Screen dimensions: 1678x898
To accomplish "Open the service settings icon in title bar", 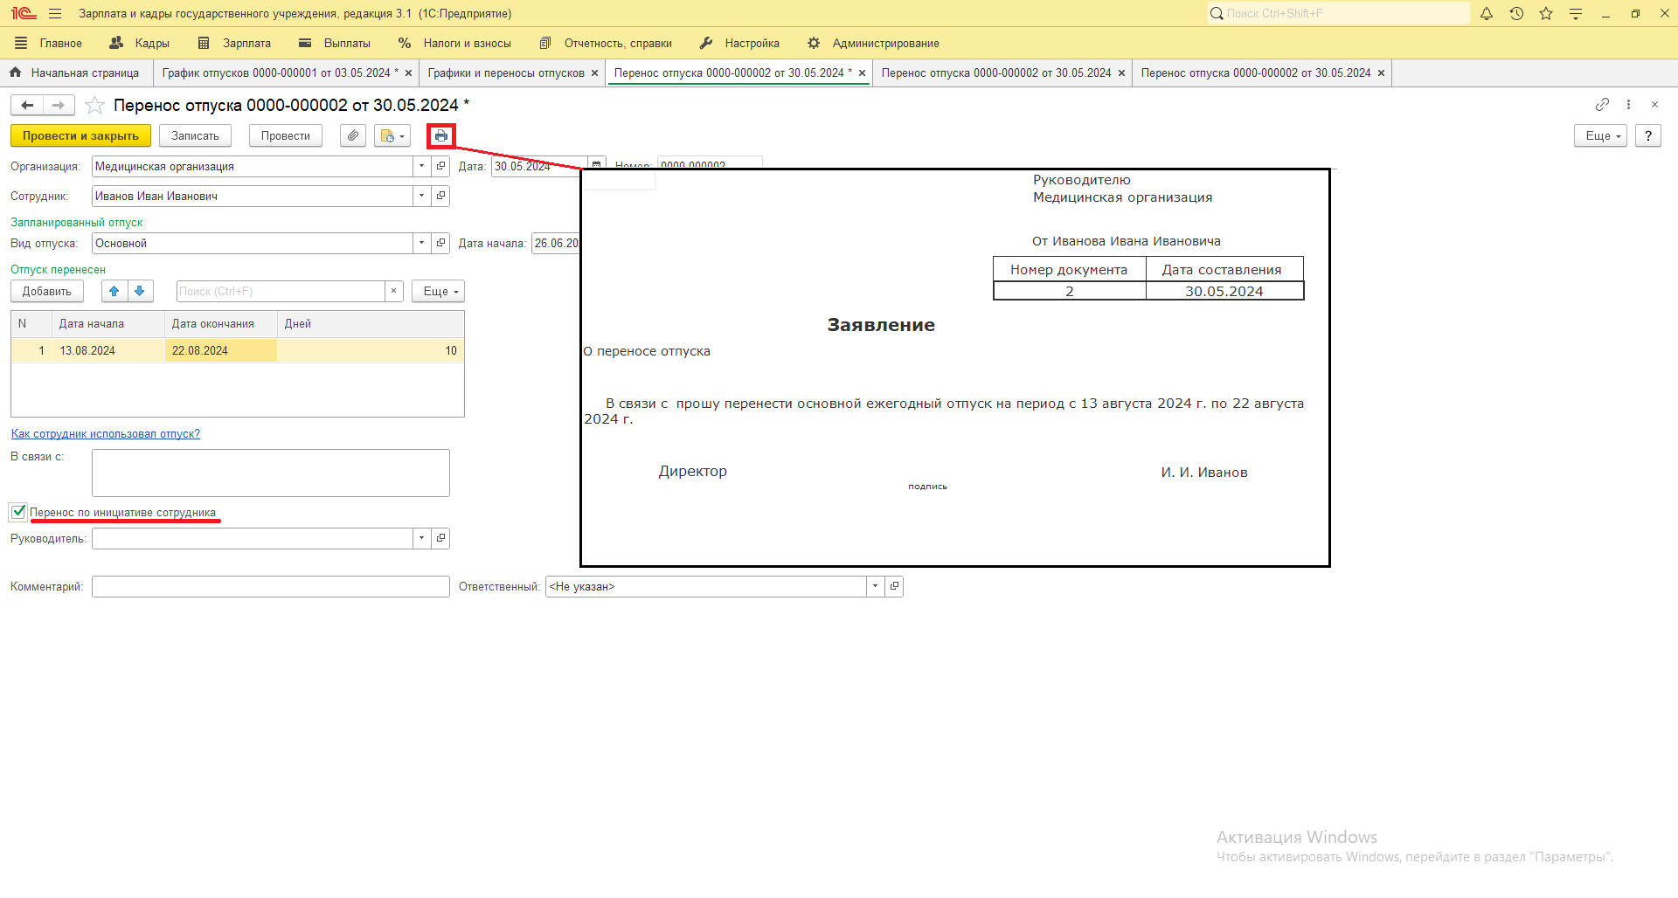I will point(1576,14).
